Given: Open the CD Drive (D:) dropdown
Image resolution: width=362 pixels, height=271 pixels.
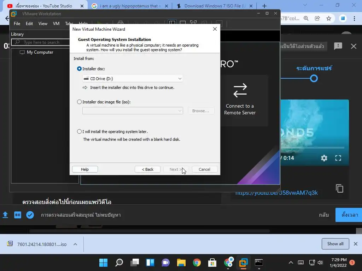Looking at the screenshot, I should pyautogui.click(x=133, y=79).
